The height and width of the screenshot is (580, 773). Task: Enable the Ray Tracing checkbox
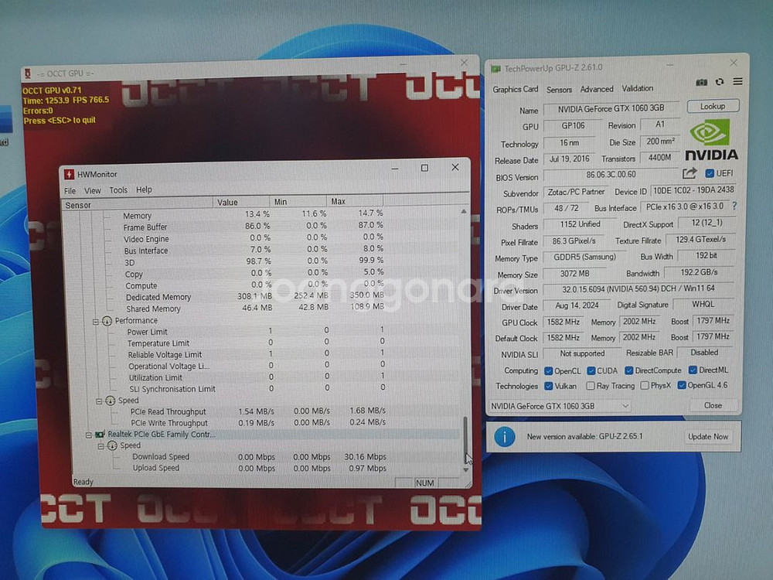click(590, 386)
